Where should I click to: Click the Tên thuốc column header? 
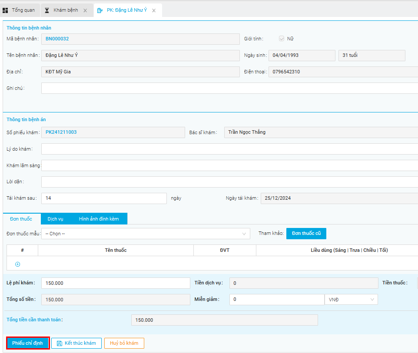[x=116, y=250]
